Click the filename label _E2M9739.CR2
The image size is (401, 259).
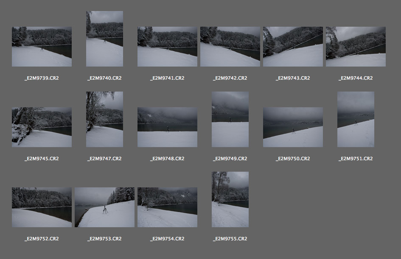42,78
